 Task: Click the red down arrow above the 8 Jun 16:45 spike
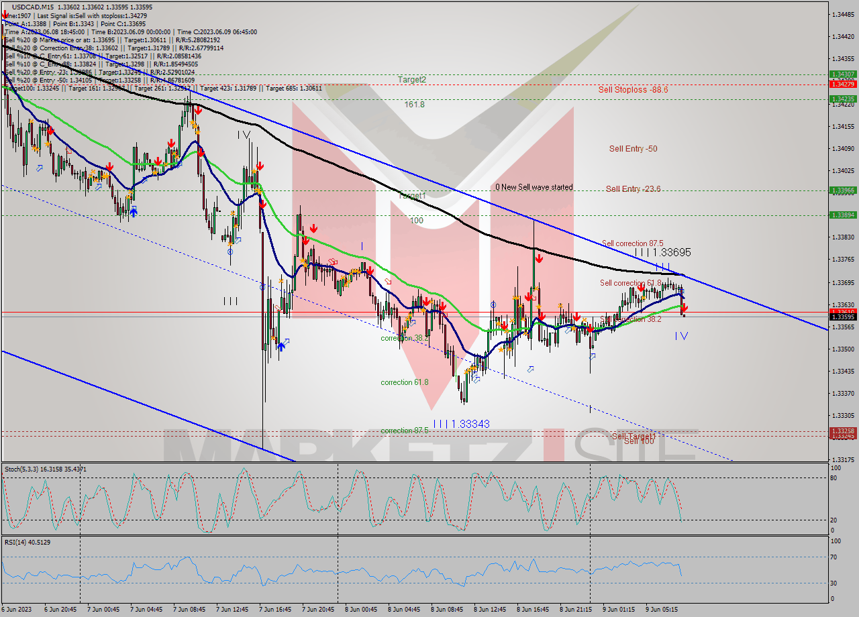pos(539,257)
